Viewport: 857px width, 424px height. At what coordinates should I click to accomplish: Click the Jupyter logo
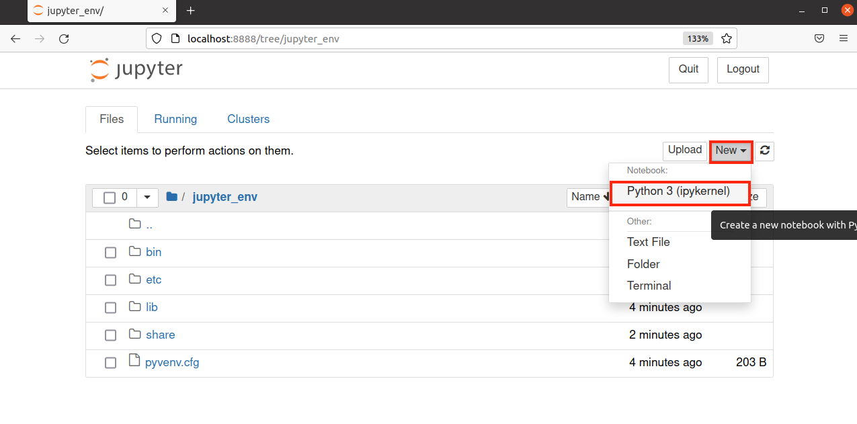tap(136, 70)
